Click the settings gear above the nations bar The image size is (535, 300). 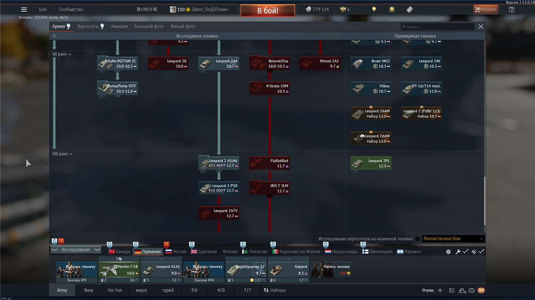[x=448, y=251]
